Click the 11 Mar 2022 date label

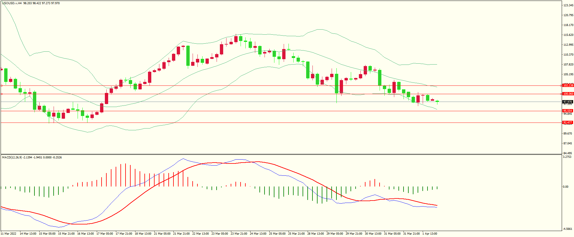click(8, 234)
